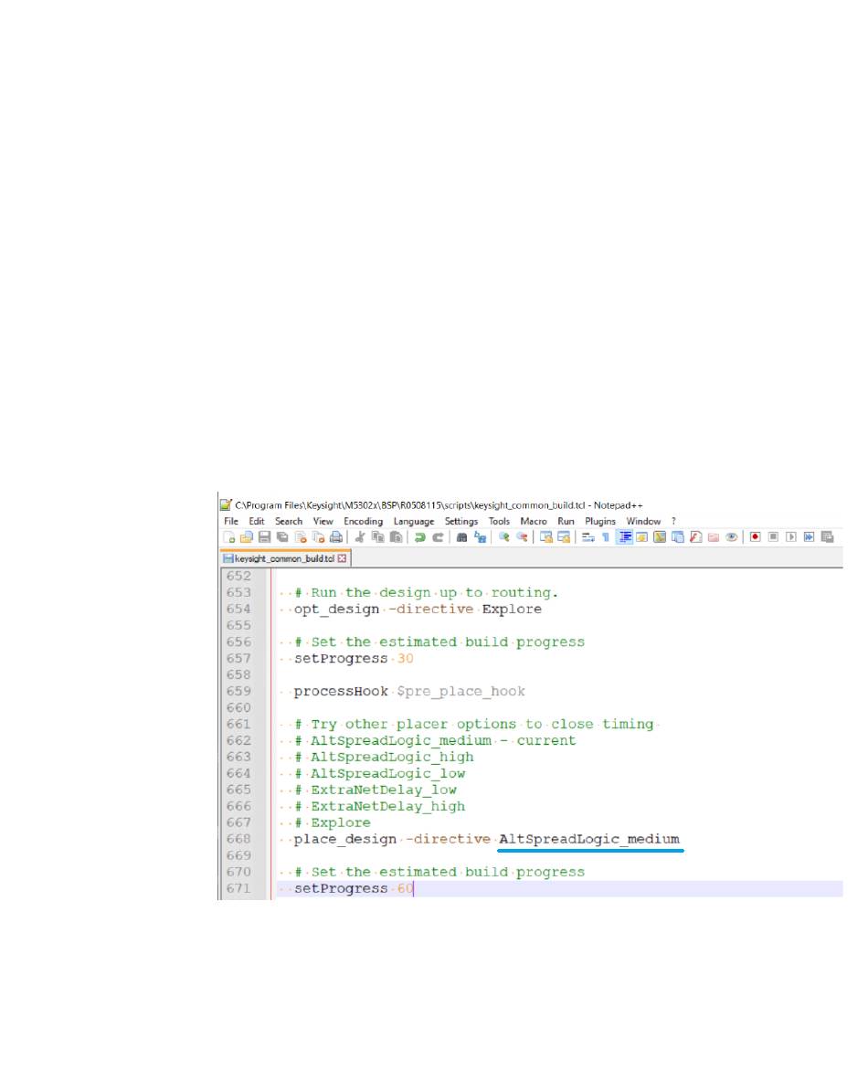This screenshot has height=1071, width=868.
Task: Close the keysight_common_build.tcl tab
Action: tap(343, 558)
